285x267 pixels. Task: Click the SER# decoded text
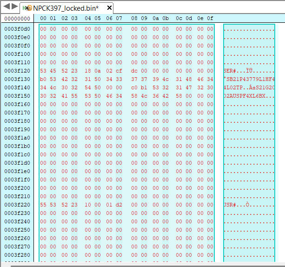pos(230,71)
